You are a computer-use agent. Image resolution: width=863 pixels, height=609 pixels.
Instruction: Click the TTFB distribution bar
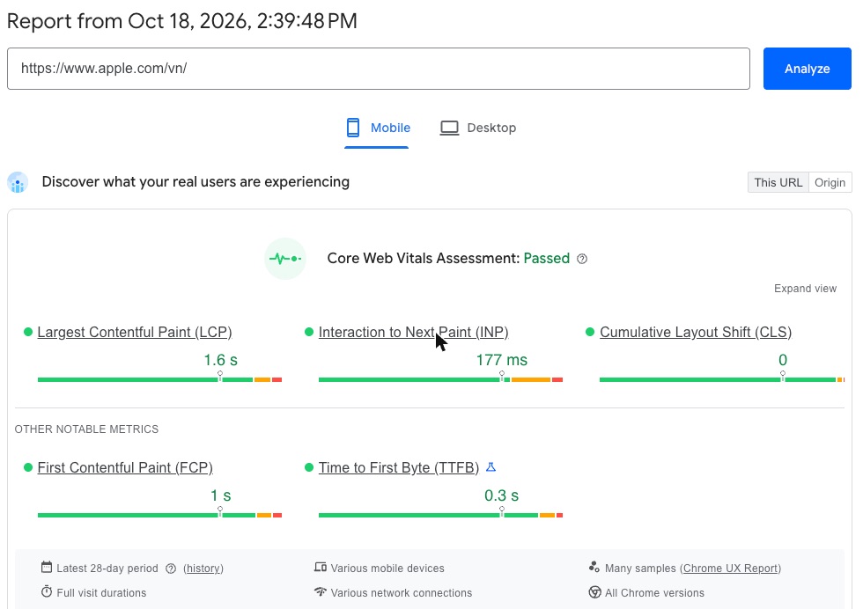pyautogui.click(x=440, y=515)
